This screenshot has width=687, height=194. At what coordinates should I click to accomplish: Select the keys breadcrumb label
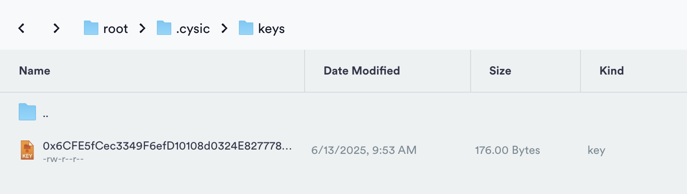click(272, 29)
